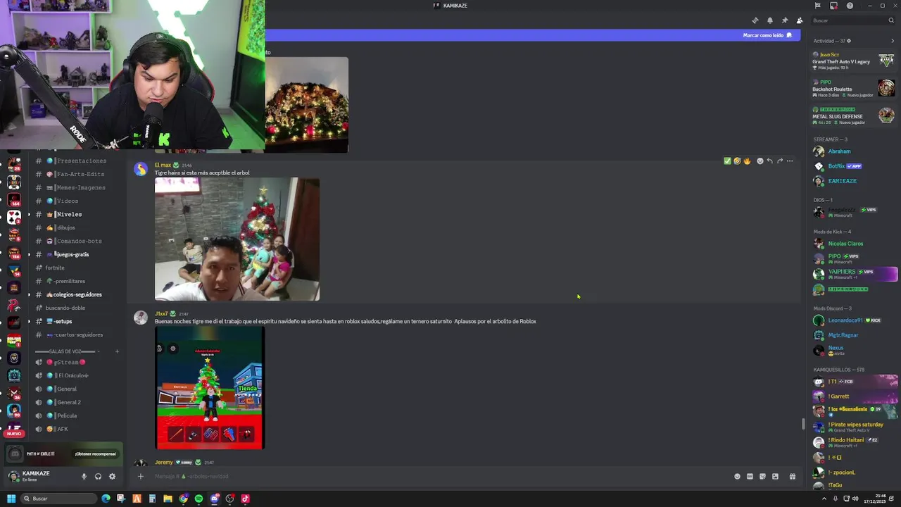
Task: Open Jtxx7's Roblox tree screenshot
Action: pyautogui.click(x=210, y=388)
